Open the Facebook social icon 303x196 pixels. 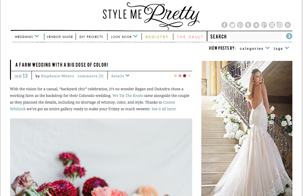click(x=224, y=25)
